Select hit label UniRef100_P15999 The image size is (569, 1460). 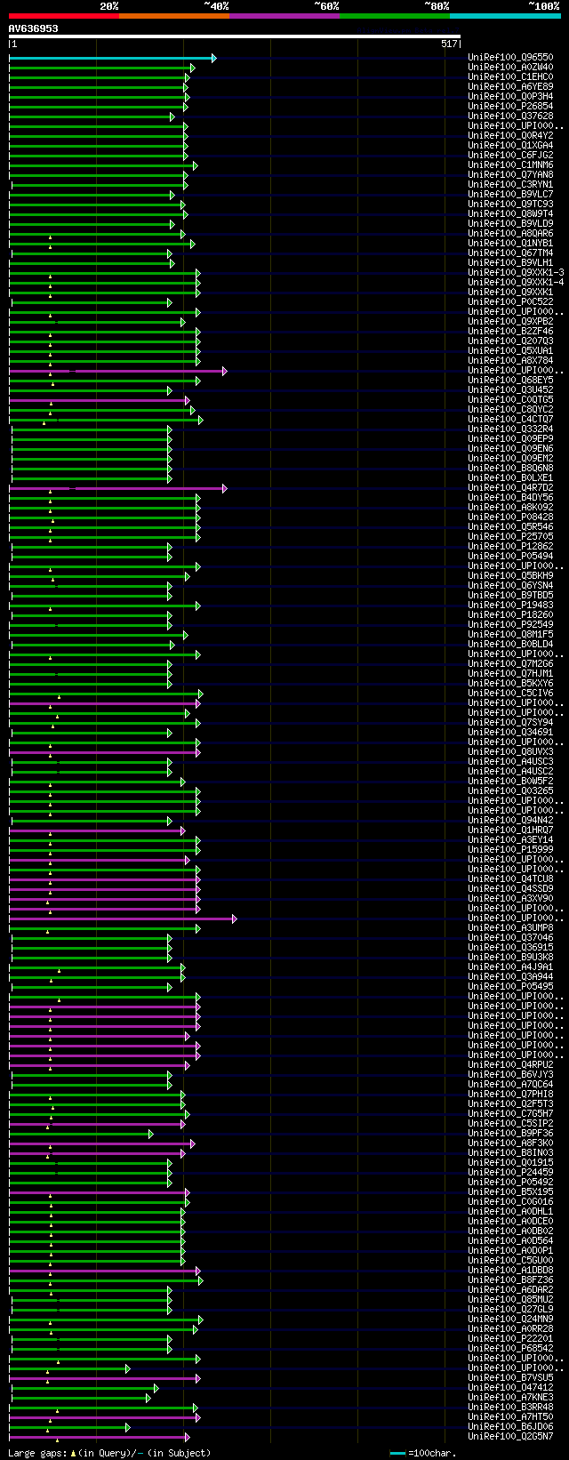point(510,850)
